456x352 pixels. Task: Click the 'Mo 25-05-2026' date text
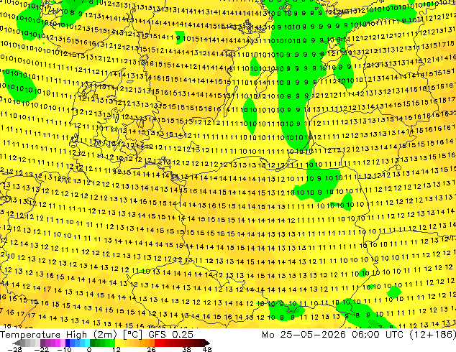click(304, 335)
